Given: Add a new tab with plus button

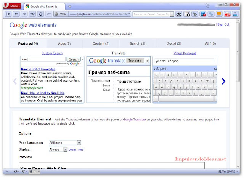Looking at the screenshot, I should 70,6.
